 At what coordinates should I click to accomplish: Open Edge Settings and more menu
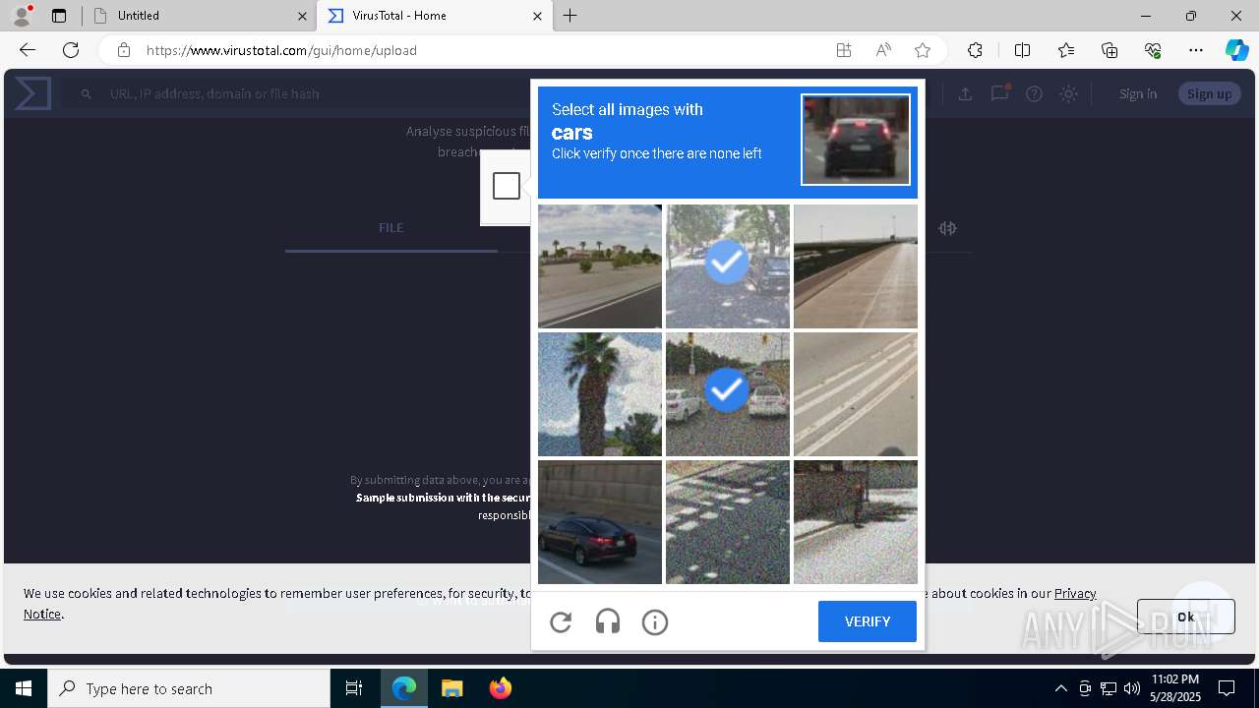tap(1196, 50)
